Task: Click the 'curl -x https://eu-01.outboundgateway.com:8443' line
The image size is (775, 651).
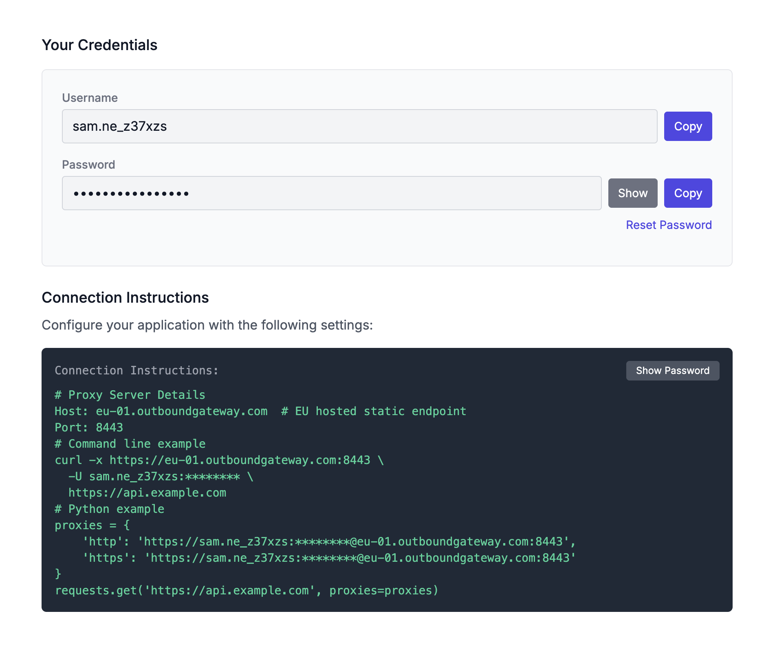Action: (219, 460)
